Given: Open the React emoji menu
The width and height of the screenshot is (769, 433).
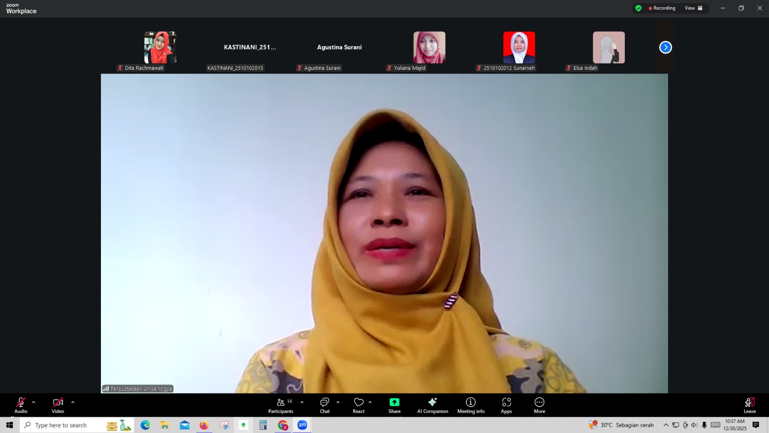Looking at the screenshot, I should click(x=359, y=405).
